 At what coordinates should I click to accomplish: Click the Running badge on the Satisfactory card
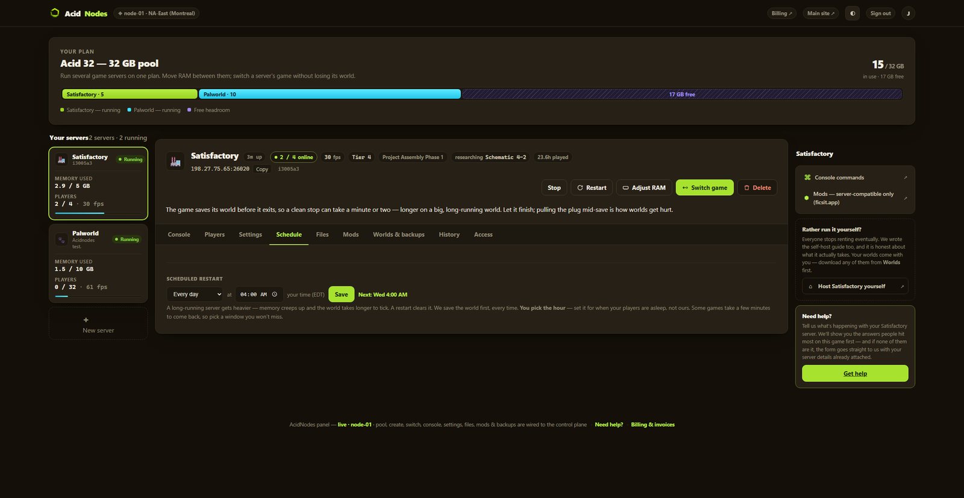(130, 160)
